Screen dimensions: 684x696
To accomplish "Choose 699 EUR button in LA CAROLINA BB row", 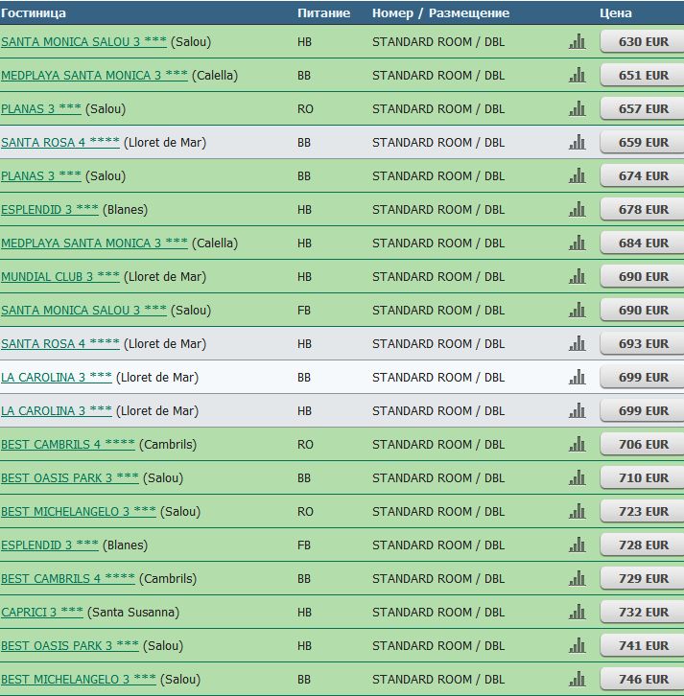I will tap(642, 378).
